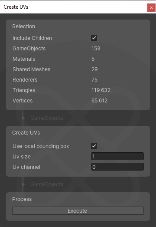Viewport: 156px width, 227px height.
Task: Click the GameObjects connector node above Process
Action: coord(23,184)
